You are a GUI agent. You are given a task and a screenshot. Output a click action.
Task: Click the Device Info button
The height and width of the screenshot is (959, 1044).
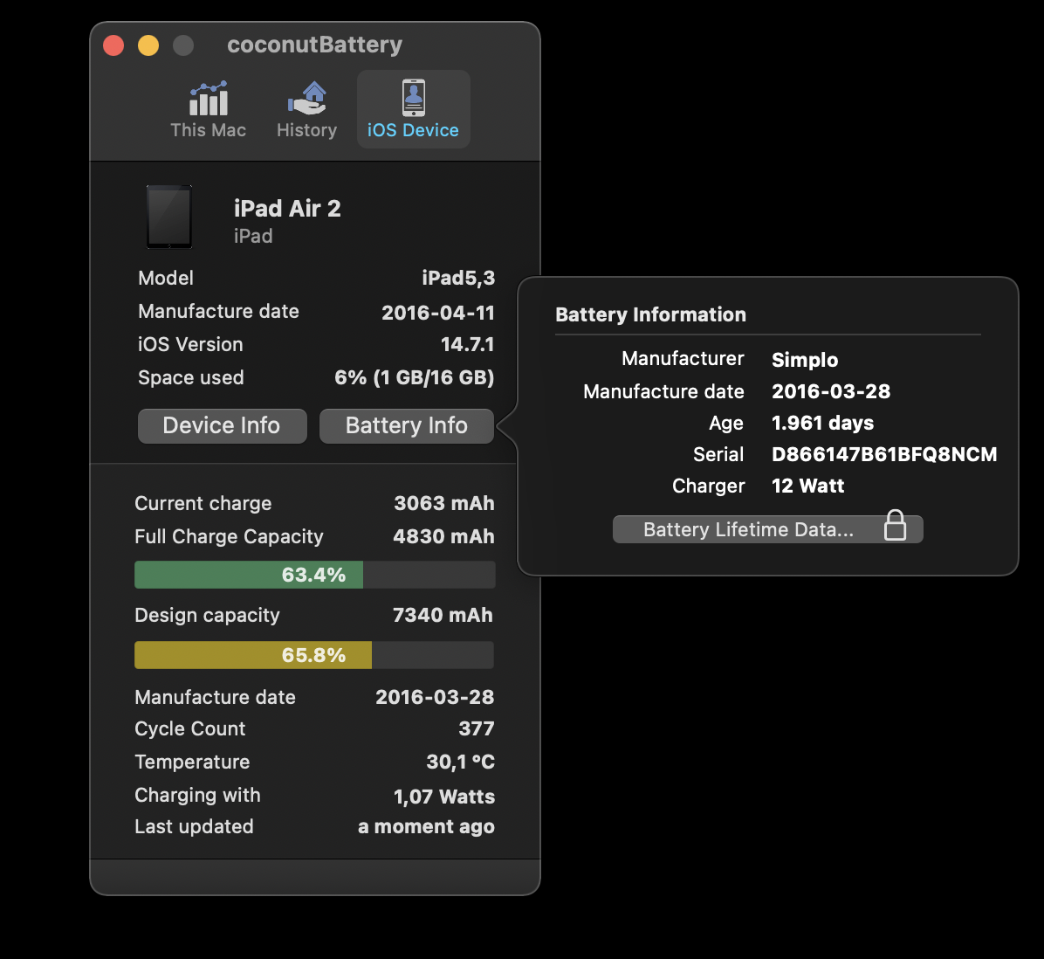223,425
